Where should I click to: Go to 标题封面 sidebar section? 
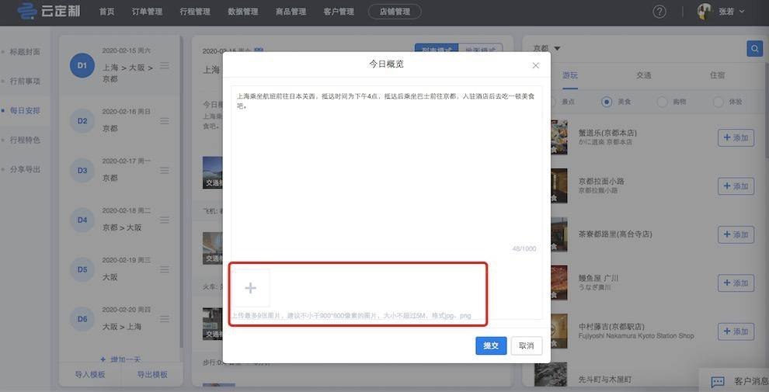[25, 51]
